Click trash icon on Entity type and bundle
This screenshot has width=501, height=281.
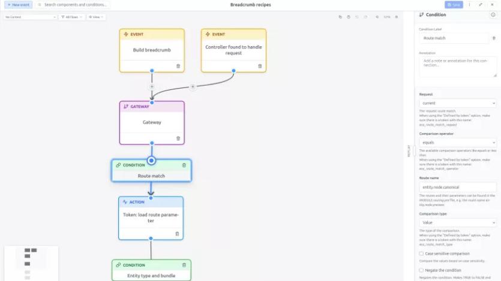pos(184,265)
